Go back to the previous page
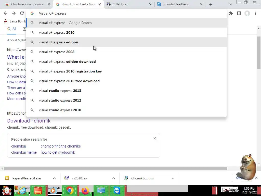Viewport: 261px width, 196px height. tap(6, 13)
